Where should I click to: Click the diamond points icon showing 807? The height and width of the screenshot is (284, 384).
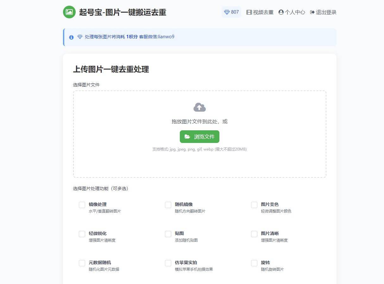click(227, 12)
